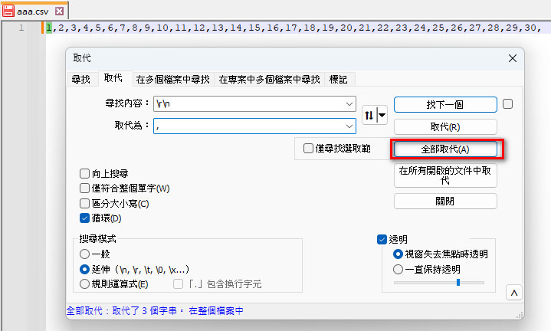Open the 在專案中多個檔案中尋找 tab

click(x=269, y=80)
